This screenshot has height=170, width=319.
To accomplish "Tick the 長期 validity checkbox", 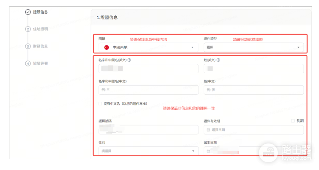I will (293, 121).
